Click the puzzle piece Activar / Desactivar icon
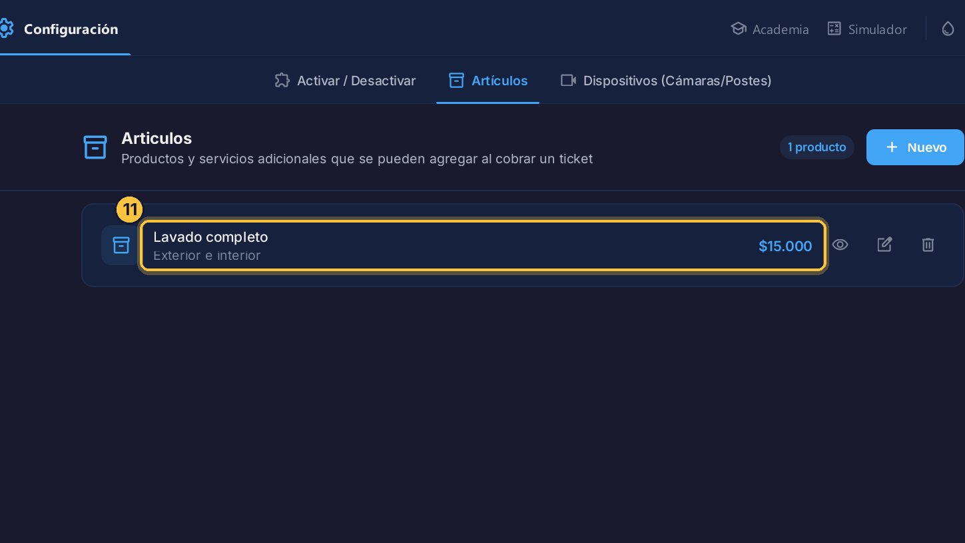 coord(282,81)
